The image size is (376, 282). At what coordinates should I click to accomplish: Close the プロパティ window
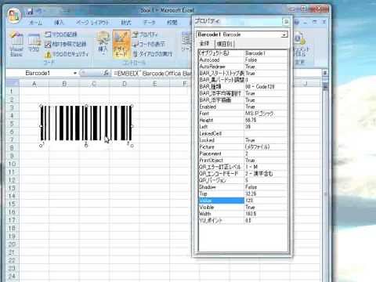click(286, 21)
